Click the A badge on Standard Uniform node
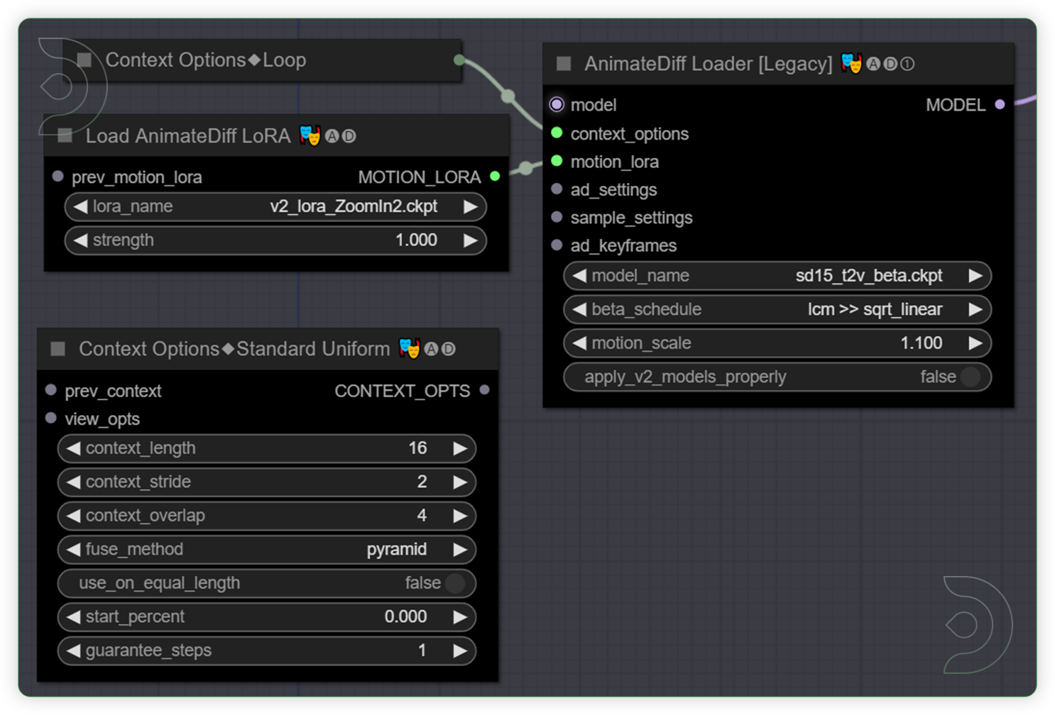Image resolution: width=1055 pixels, height=715 pixels. click(431, 349)
